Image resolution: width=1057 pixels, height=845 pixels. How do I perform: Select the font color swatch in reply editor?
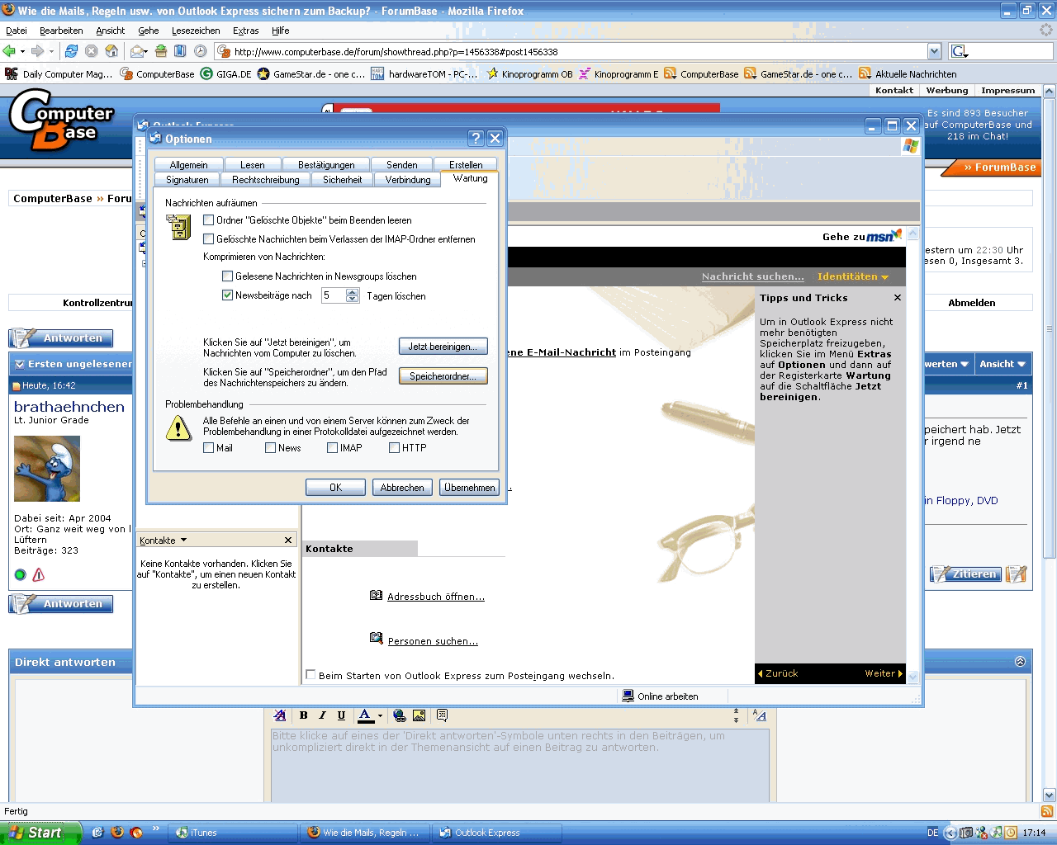click(x=365, y=715)
